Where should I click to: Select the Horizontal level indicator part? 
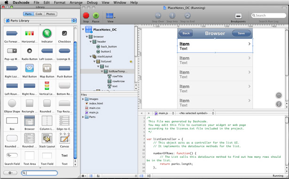[30, 33]
